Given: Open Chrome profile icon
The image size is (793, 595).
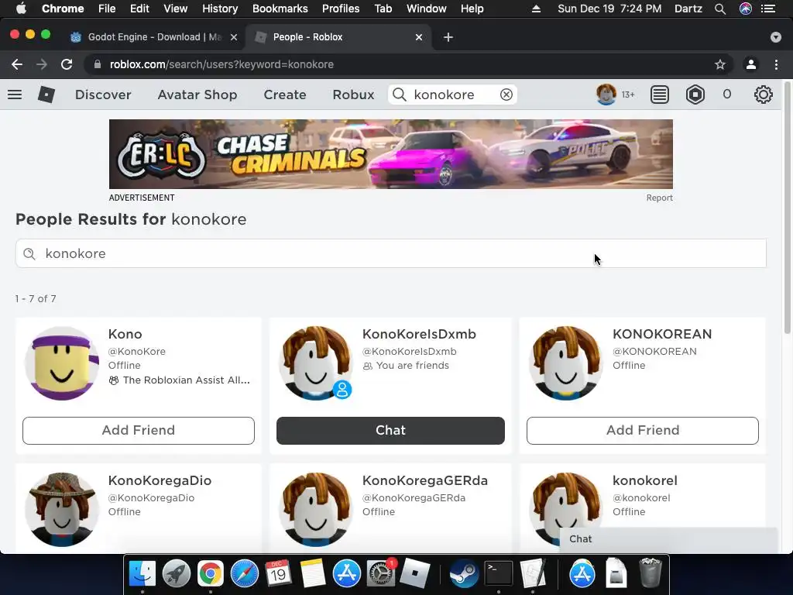Looking at the screenshot, I should 751,64.
